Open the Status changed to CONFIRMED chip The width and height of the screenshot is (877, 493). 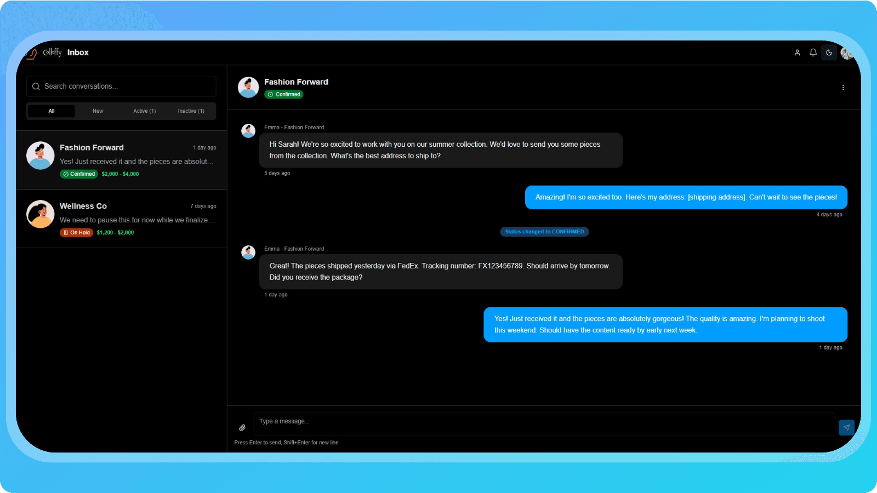point(544,231)
